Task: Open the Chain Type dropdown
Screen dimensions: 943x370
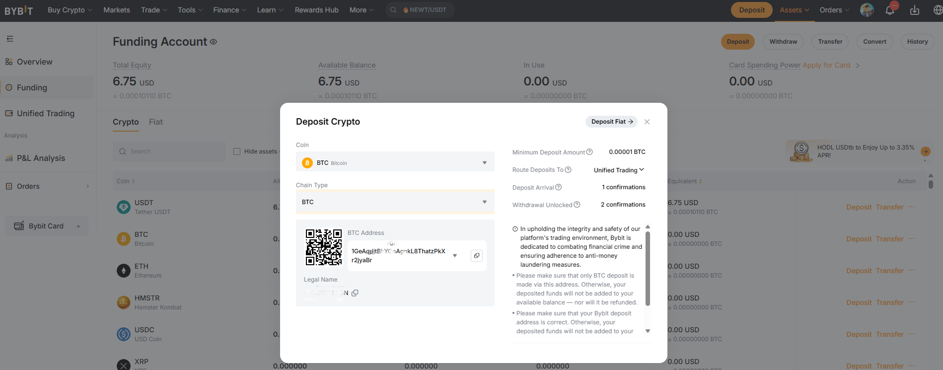Action: pyautogui.click(x=395, y=202)
